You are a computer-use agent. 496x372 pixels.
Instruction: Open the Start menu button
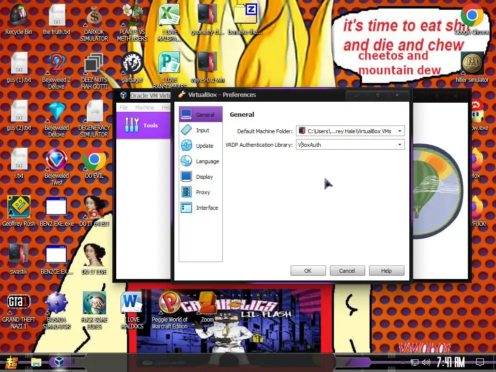(12, 362)
